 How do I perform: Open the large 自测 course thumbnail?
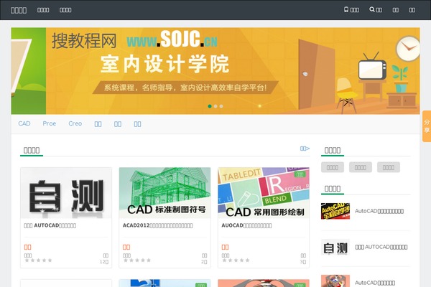point(66,193)
